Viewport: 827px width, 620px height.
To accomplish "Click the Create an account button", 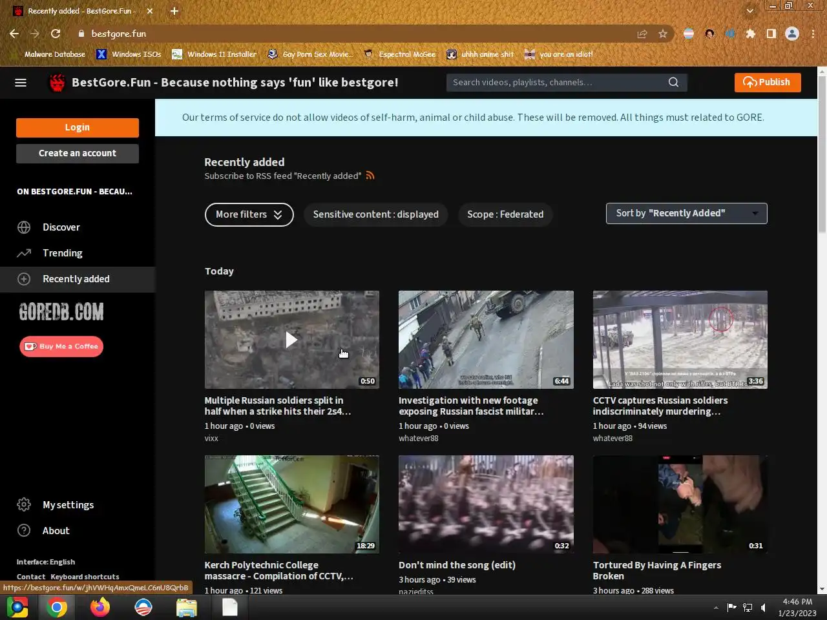I will pyautogui.click(x=78, y=153).
